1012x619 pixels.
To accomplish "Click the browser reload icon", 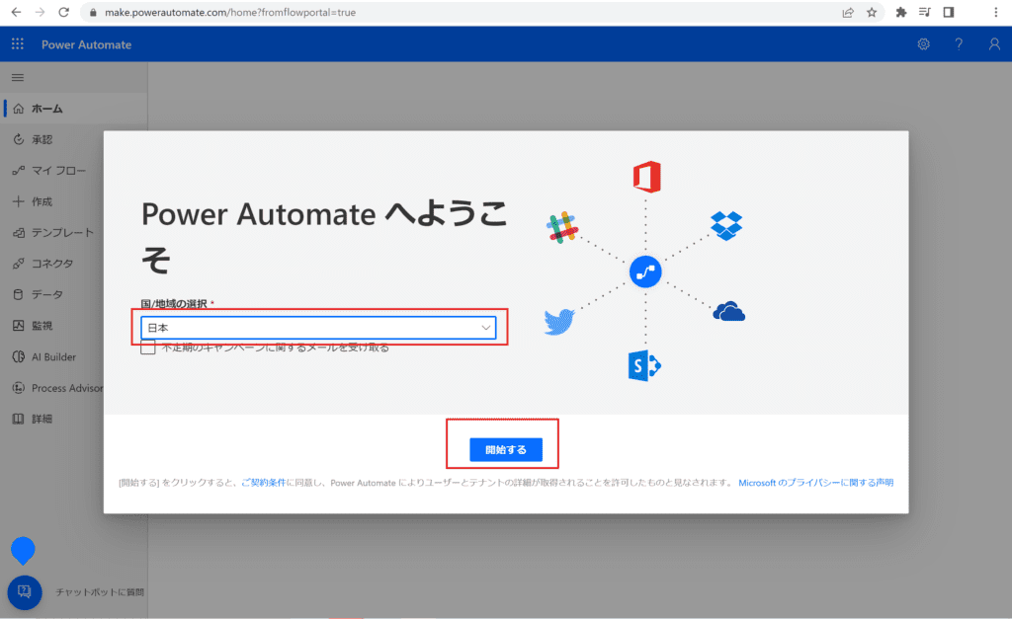I will (64, 13).
